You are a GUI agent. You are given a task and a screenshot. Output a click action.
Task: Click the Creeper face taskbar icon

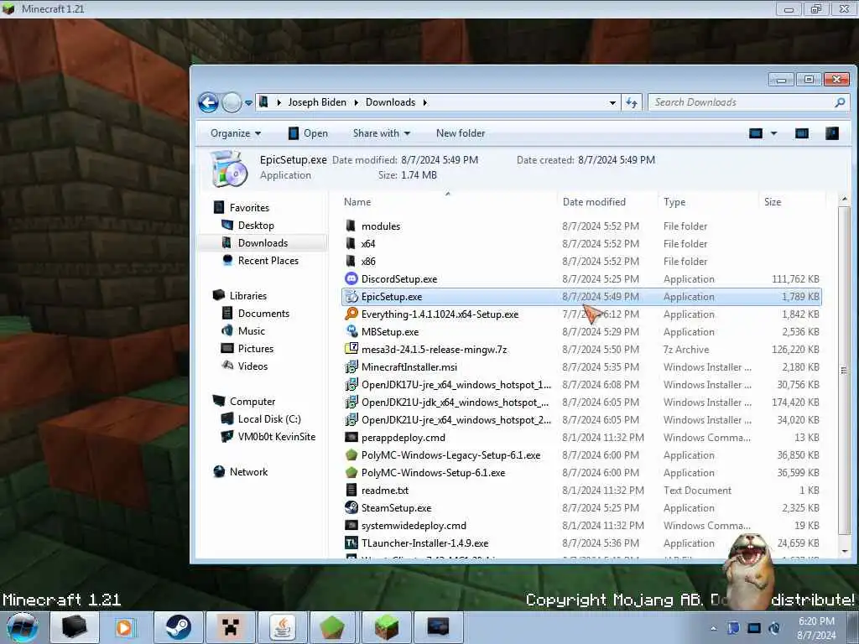click(x=230, y=627)
